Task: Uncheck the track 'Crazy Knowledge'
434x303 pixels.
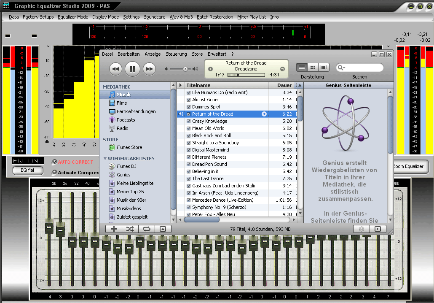Action: tap(188, 121)
